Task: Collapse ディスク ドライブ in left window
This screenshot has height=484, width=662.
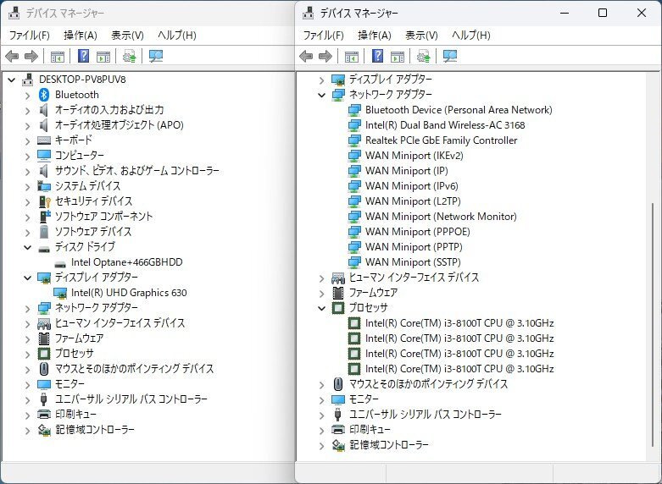Action: [27, 247]
